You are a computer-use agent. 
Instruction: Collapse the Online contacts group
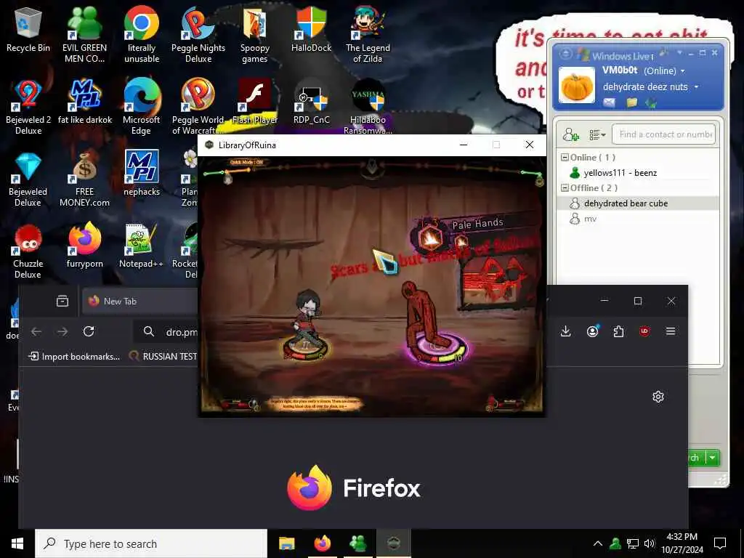pyautogui.click(x=565, y=158)
